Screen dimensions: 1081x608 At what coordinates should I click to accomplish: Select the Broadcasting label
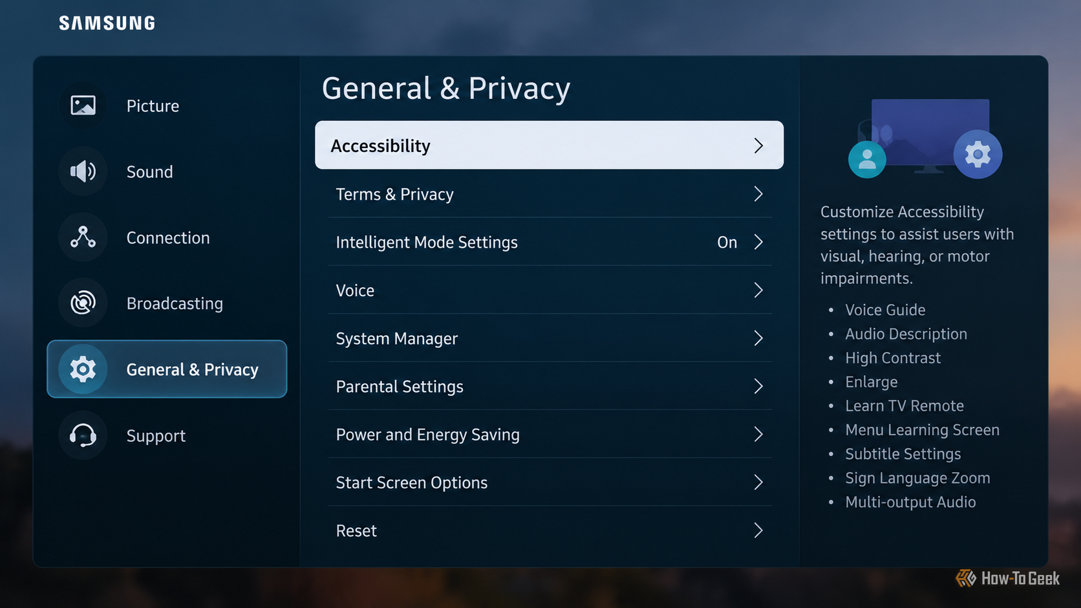click(x=175, y=303)
